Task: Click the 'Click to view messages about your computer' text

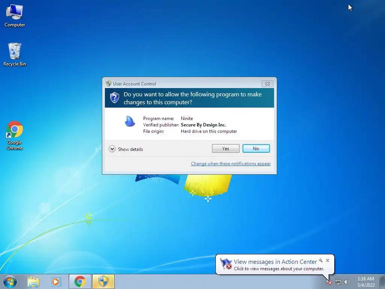Action: 279,269
